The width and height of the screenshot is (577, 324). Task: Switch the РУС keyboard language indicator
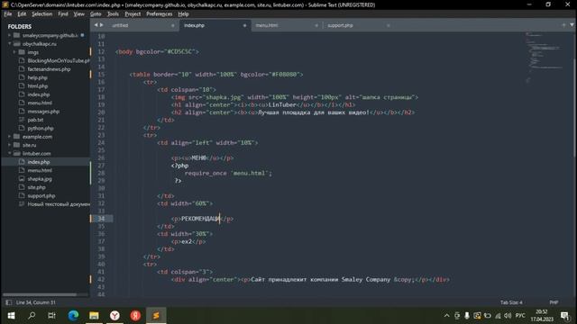[520, 316]
